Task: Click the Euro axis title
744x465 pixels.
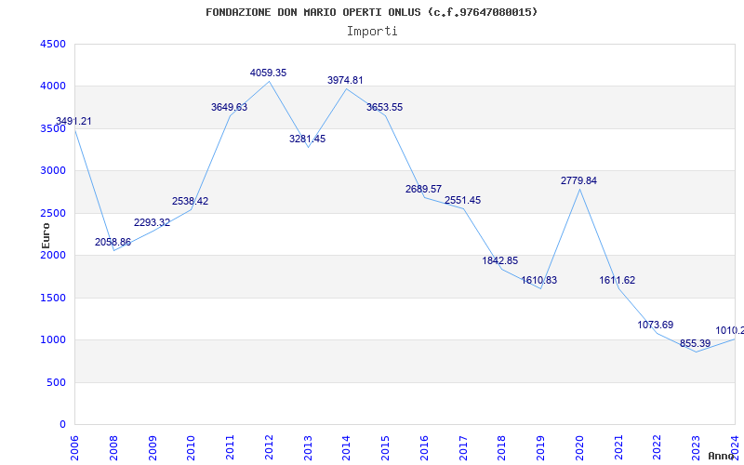Action: (x=46, y=236)
